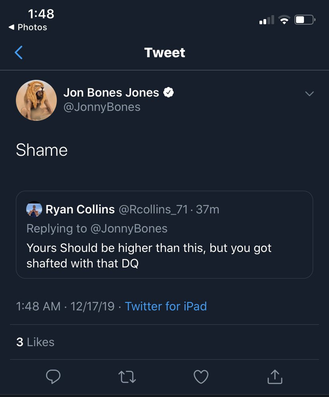Open the quoted Ryan Collins tweet

(x=164, y=235)
